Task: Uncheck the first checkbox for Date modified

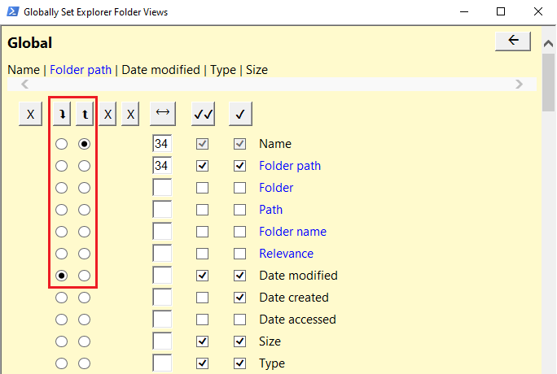Action: [203, 276]
